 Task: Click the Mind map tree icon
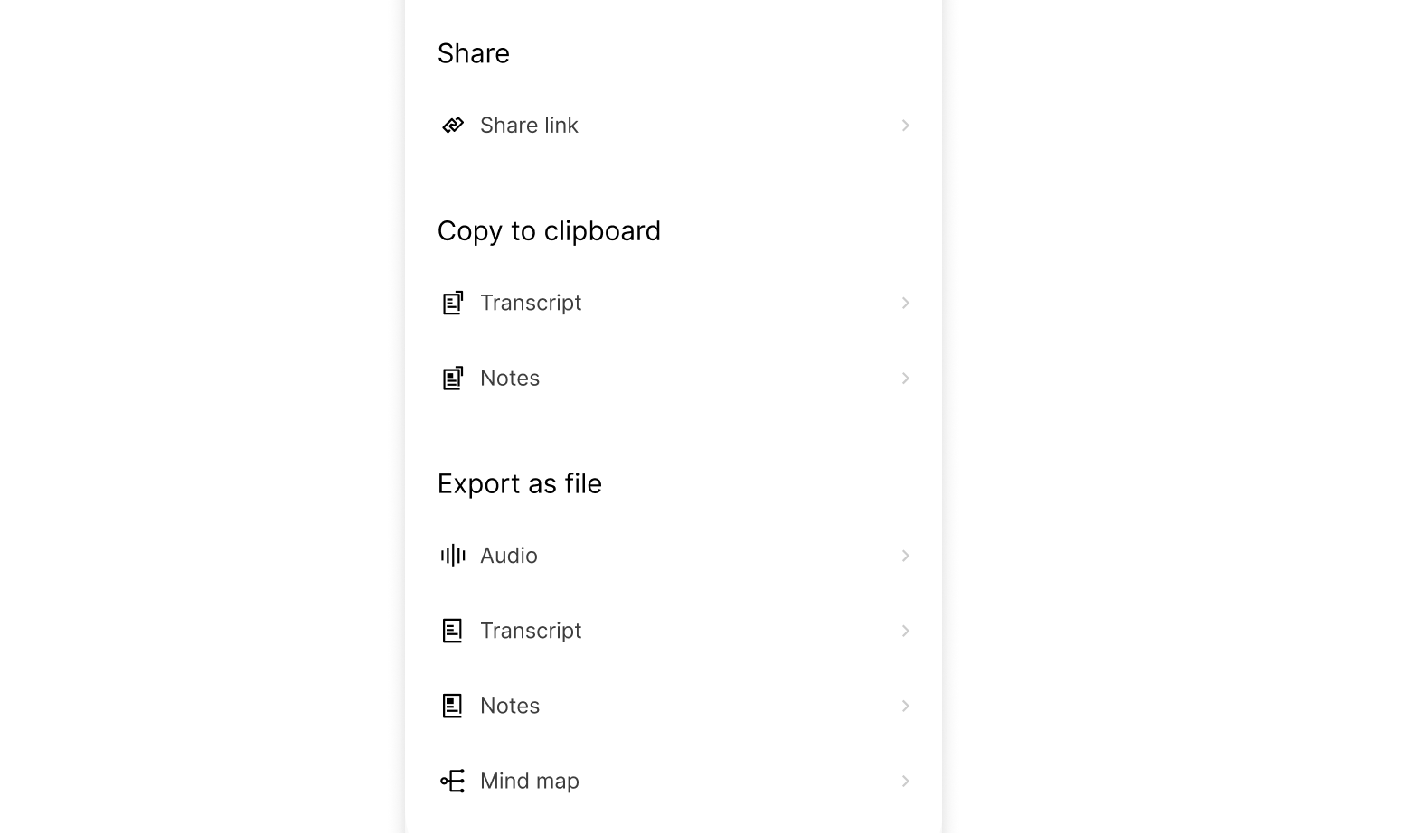point(452,781)
